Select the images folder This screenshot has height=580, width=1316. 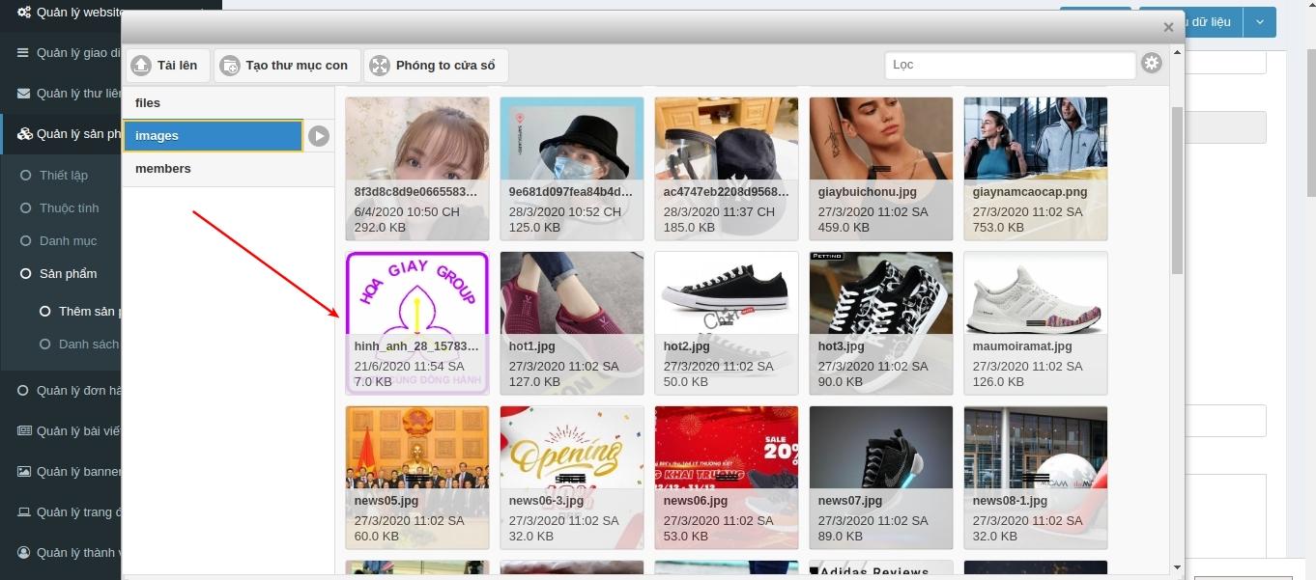[214, 136]
